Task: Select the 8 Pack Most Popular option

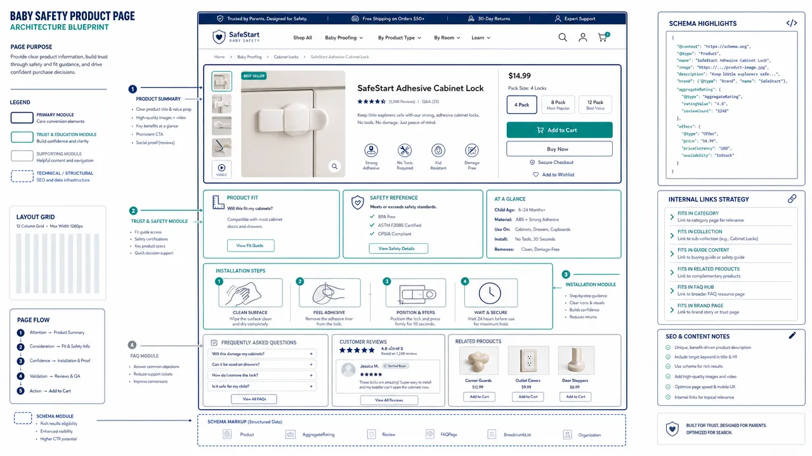Action: (558, 104)
